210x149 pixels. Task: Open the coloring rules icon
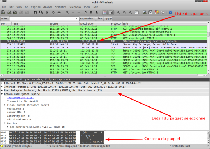point(156,13)
